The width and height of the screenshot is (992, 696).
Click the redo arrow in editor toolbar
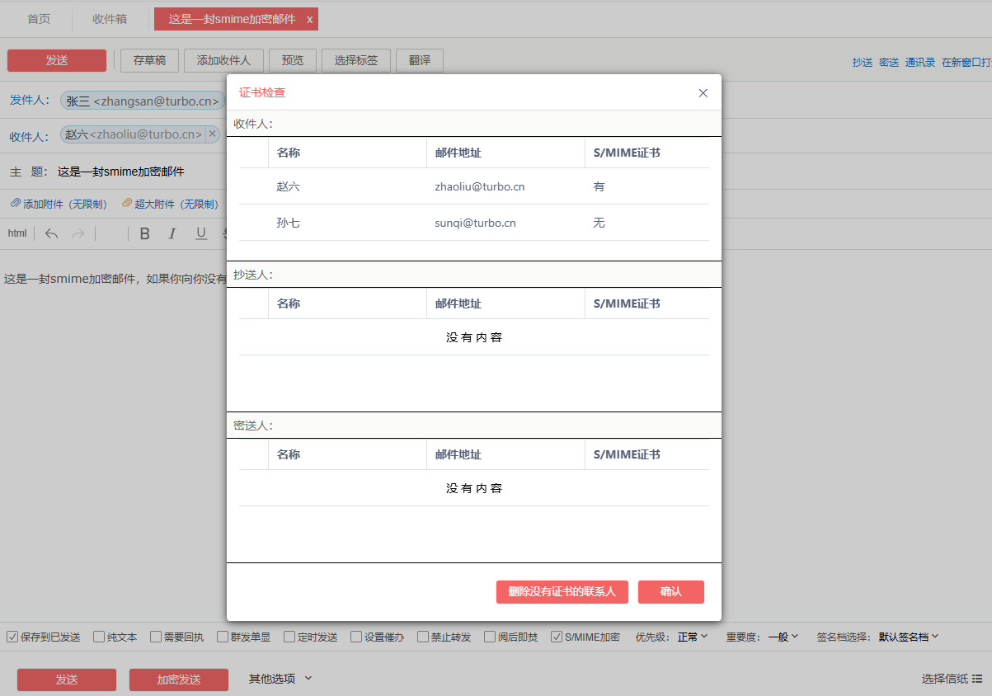pos(78,233)
